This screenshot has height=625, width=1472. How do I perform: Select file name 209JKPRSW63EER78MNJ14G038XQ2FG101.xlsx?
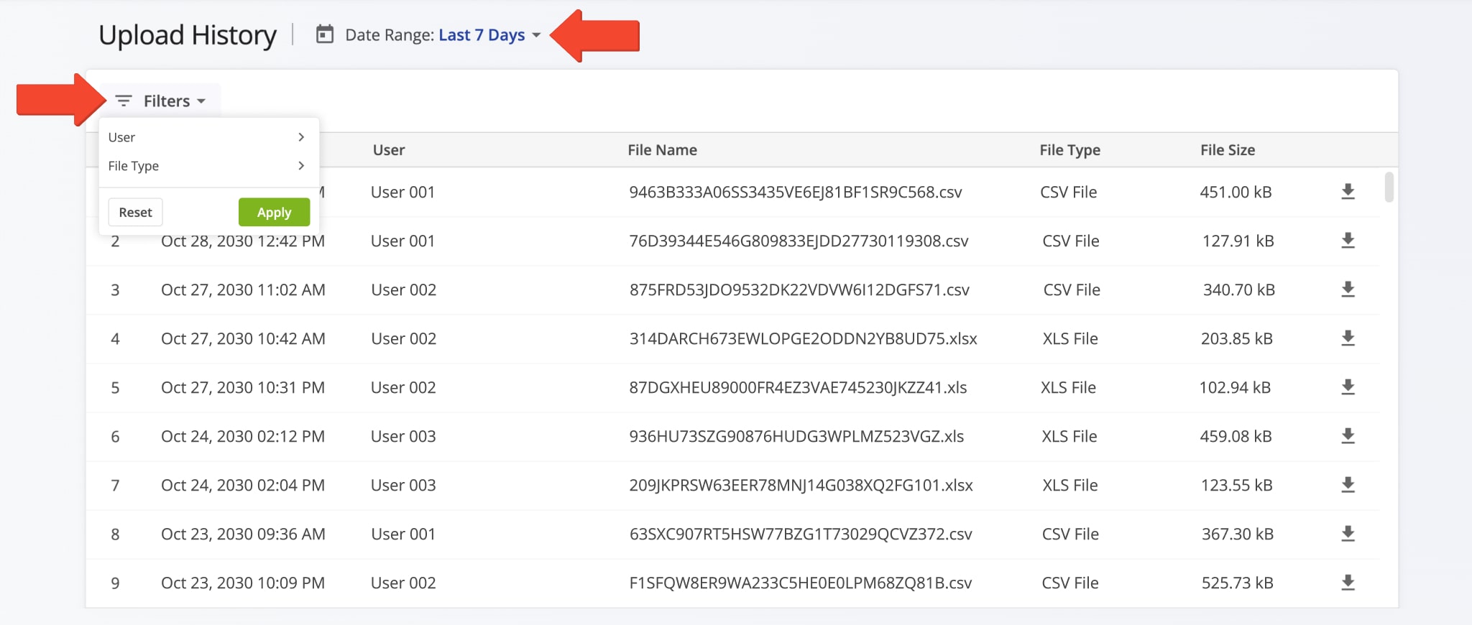coord(801,486)
